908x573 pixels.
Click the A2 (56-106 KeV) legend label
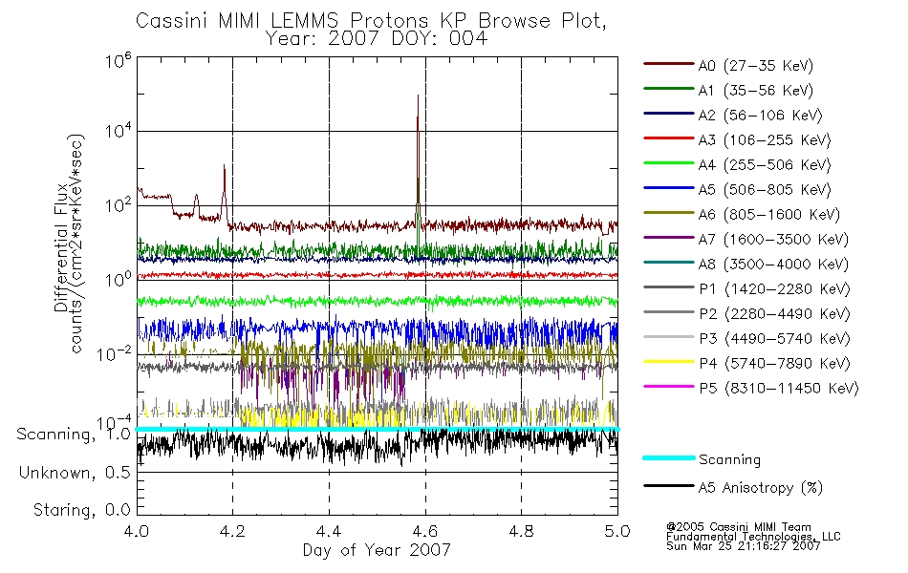tap(760, 116)
